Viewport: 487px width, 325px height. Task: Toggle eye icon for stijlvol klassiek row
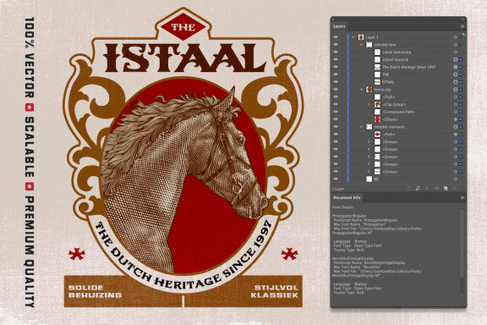click(x=336, y=59)
